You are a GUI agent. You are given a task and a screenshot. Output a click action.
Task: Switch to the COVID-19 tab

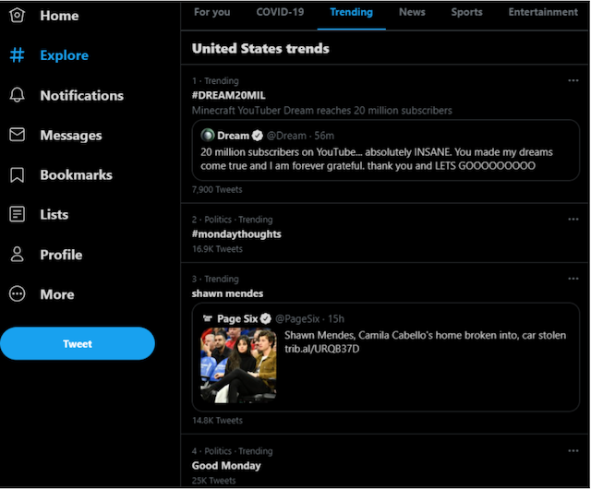point(280,12)
